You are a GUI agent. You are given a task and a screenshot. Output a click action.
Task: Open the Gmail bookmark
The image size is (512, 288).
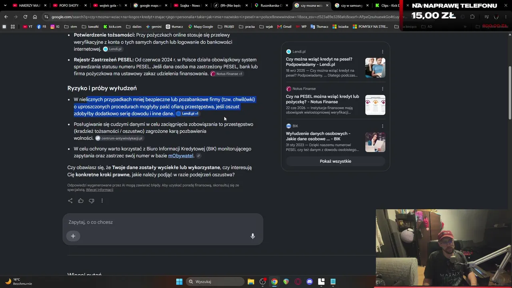tap(284, 26)
